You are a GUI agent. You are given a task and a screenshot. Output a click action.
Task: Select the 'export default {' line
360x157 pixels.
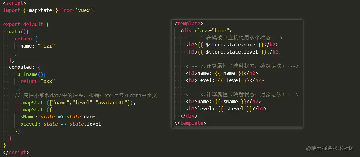[x=26, y=24]
